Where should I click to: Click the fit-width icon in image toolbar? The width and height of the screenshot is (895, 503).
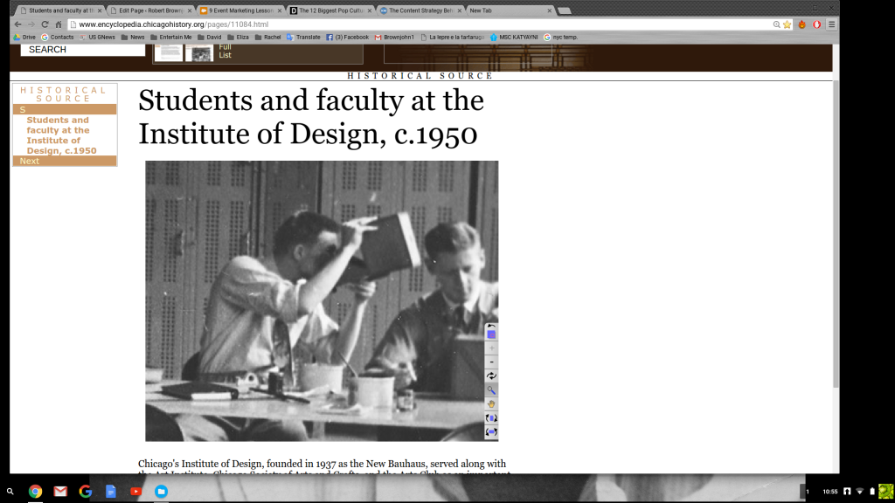coord(491,432)
